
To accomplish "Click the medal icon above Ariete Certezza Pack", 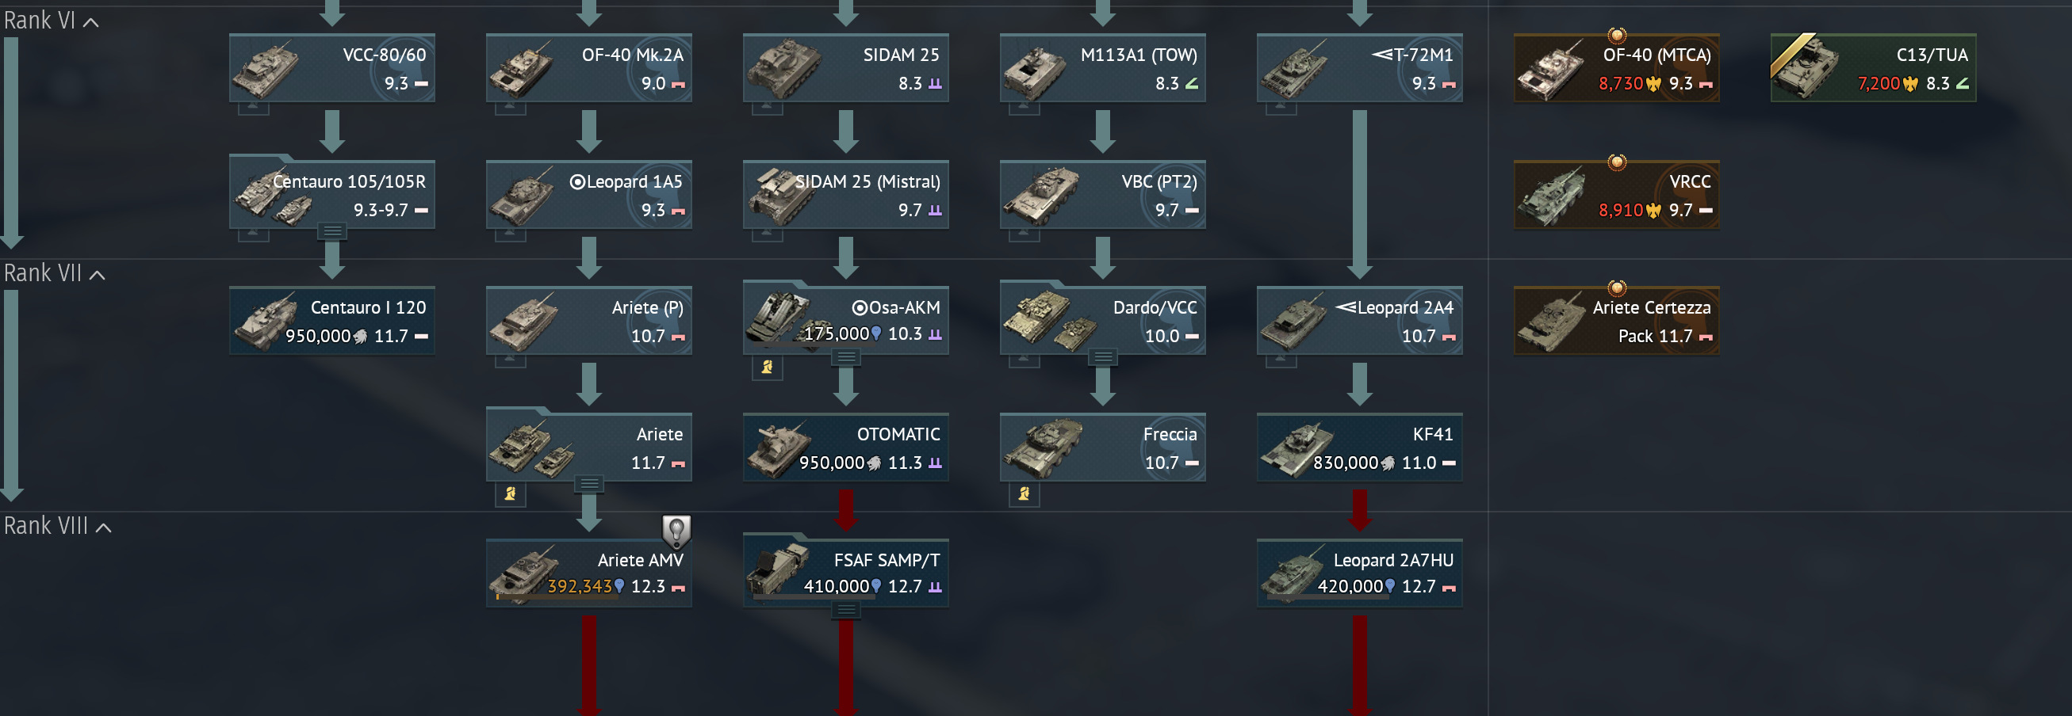I will (1617, 288).
